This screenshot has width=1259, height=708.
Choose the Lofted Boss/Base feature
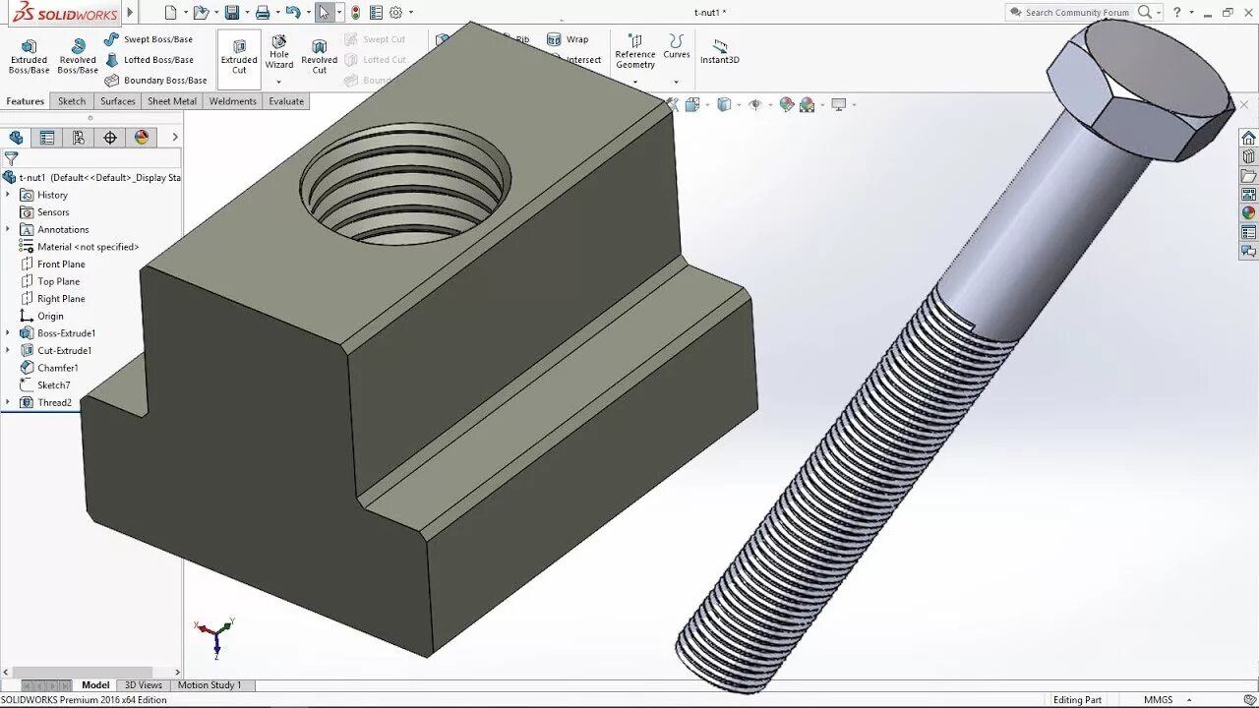[x=149, y=60]
